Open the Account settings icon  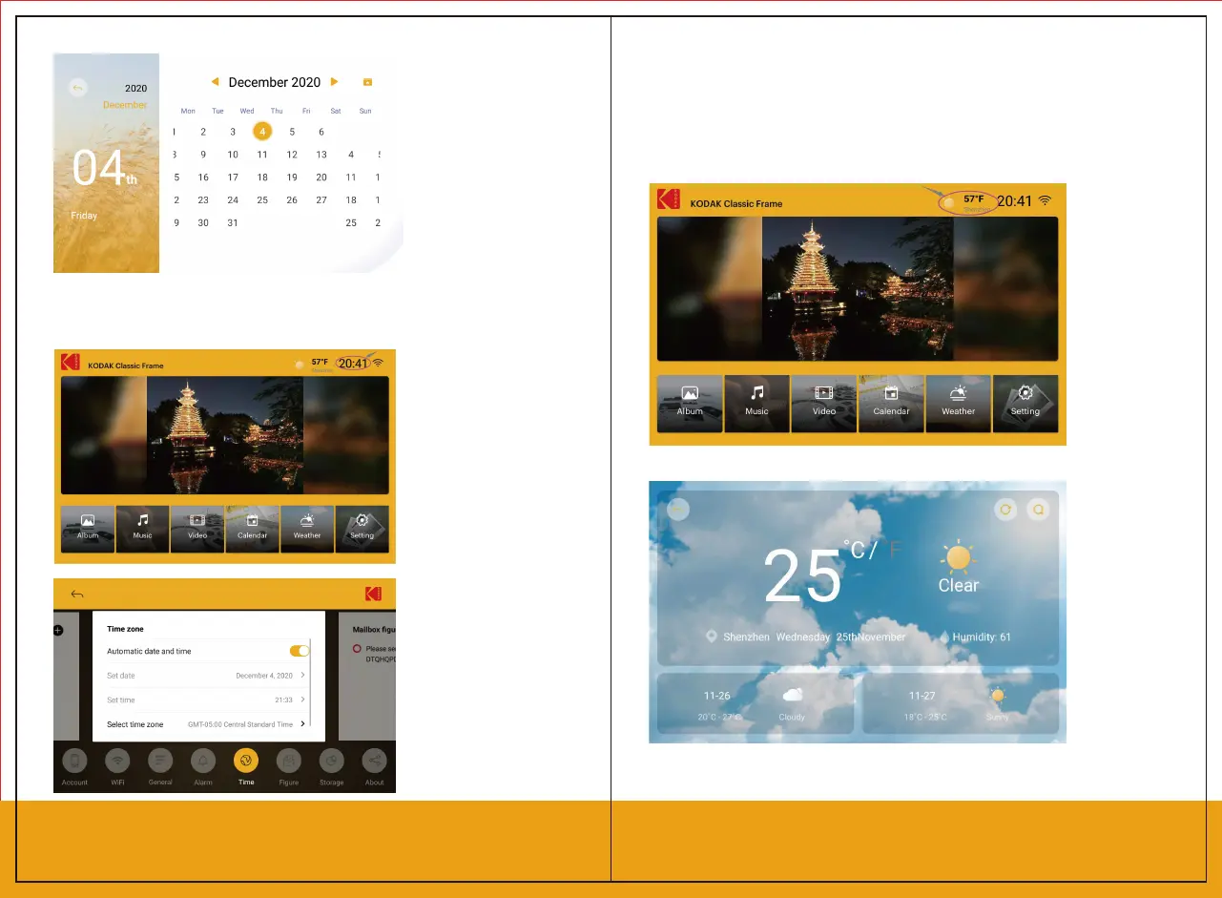74,762
